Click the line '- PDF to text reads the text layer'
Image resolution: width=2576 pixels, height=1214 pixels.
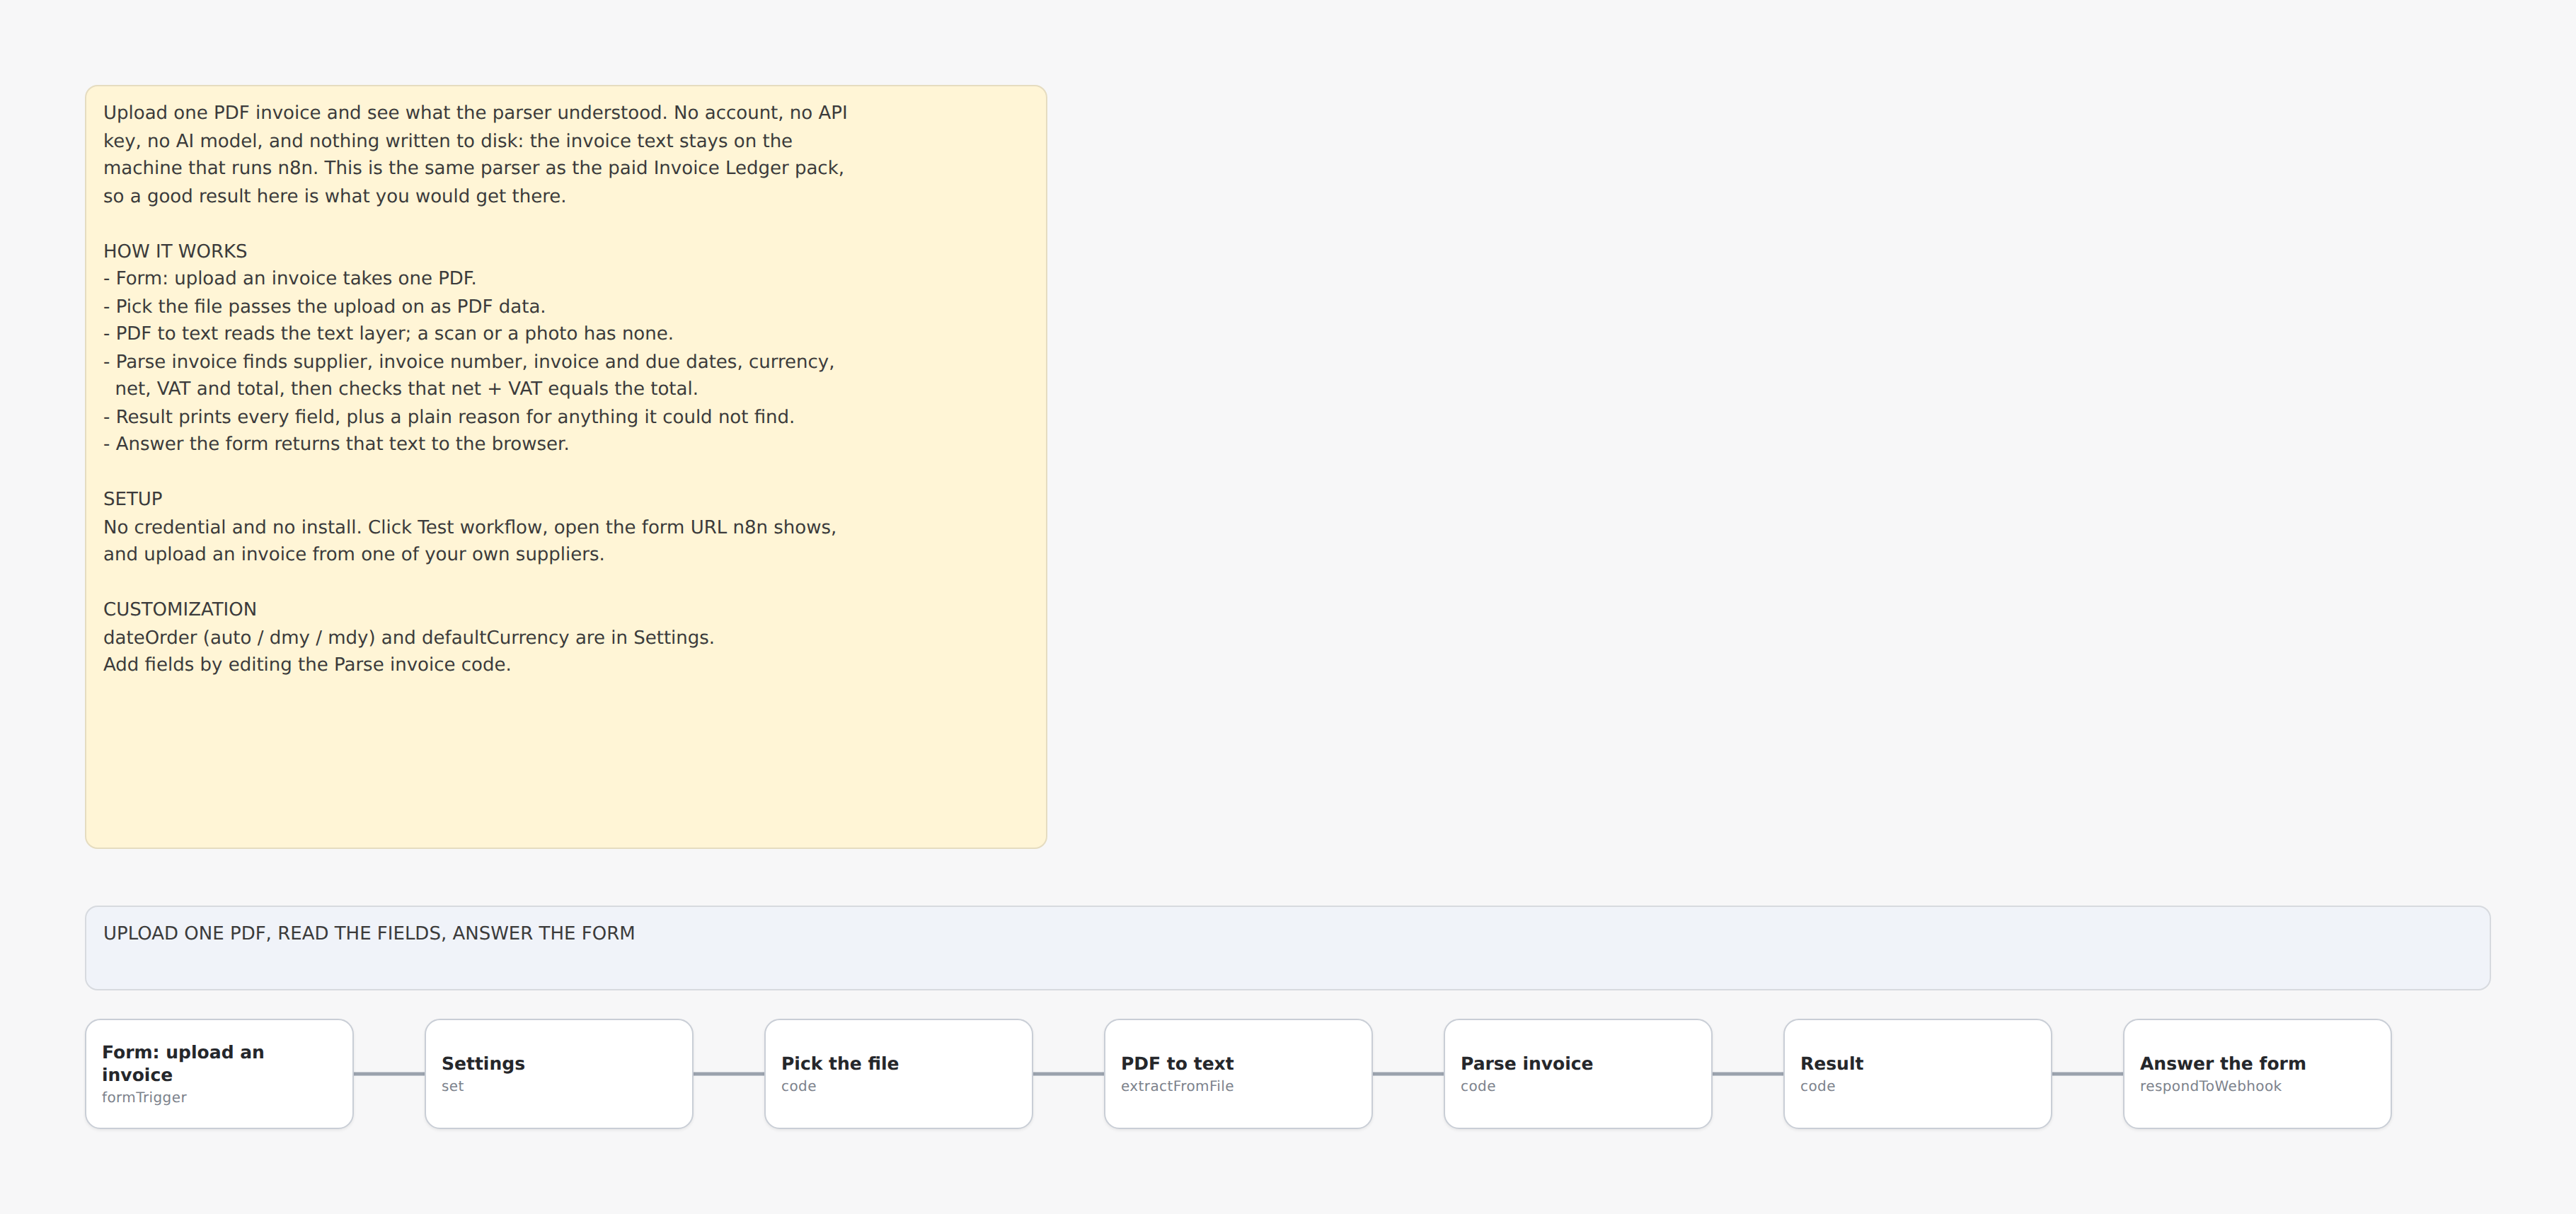coord(388,334)
